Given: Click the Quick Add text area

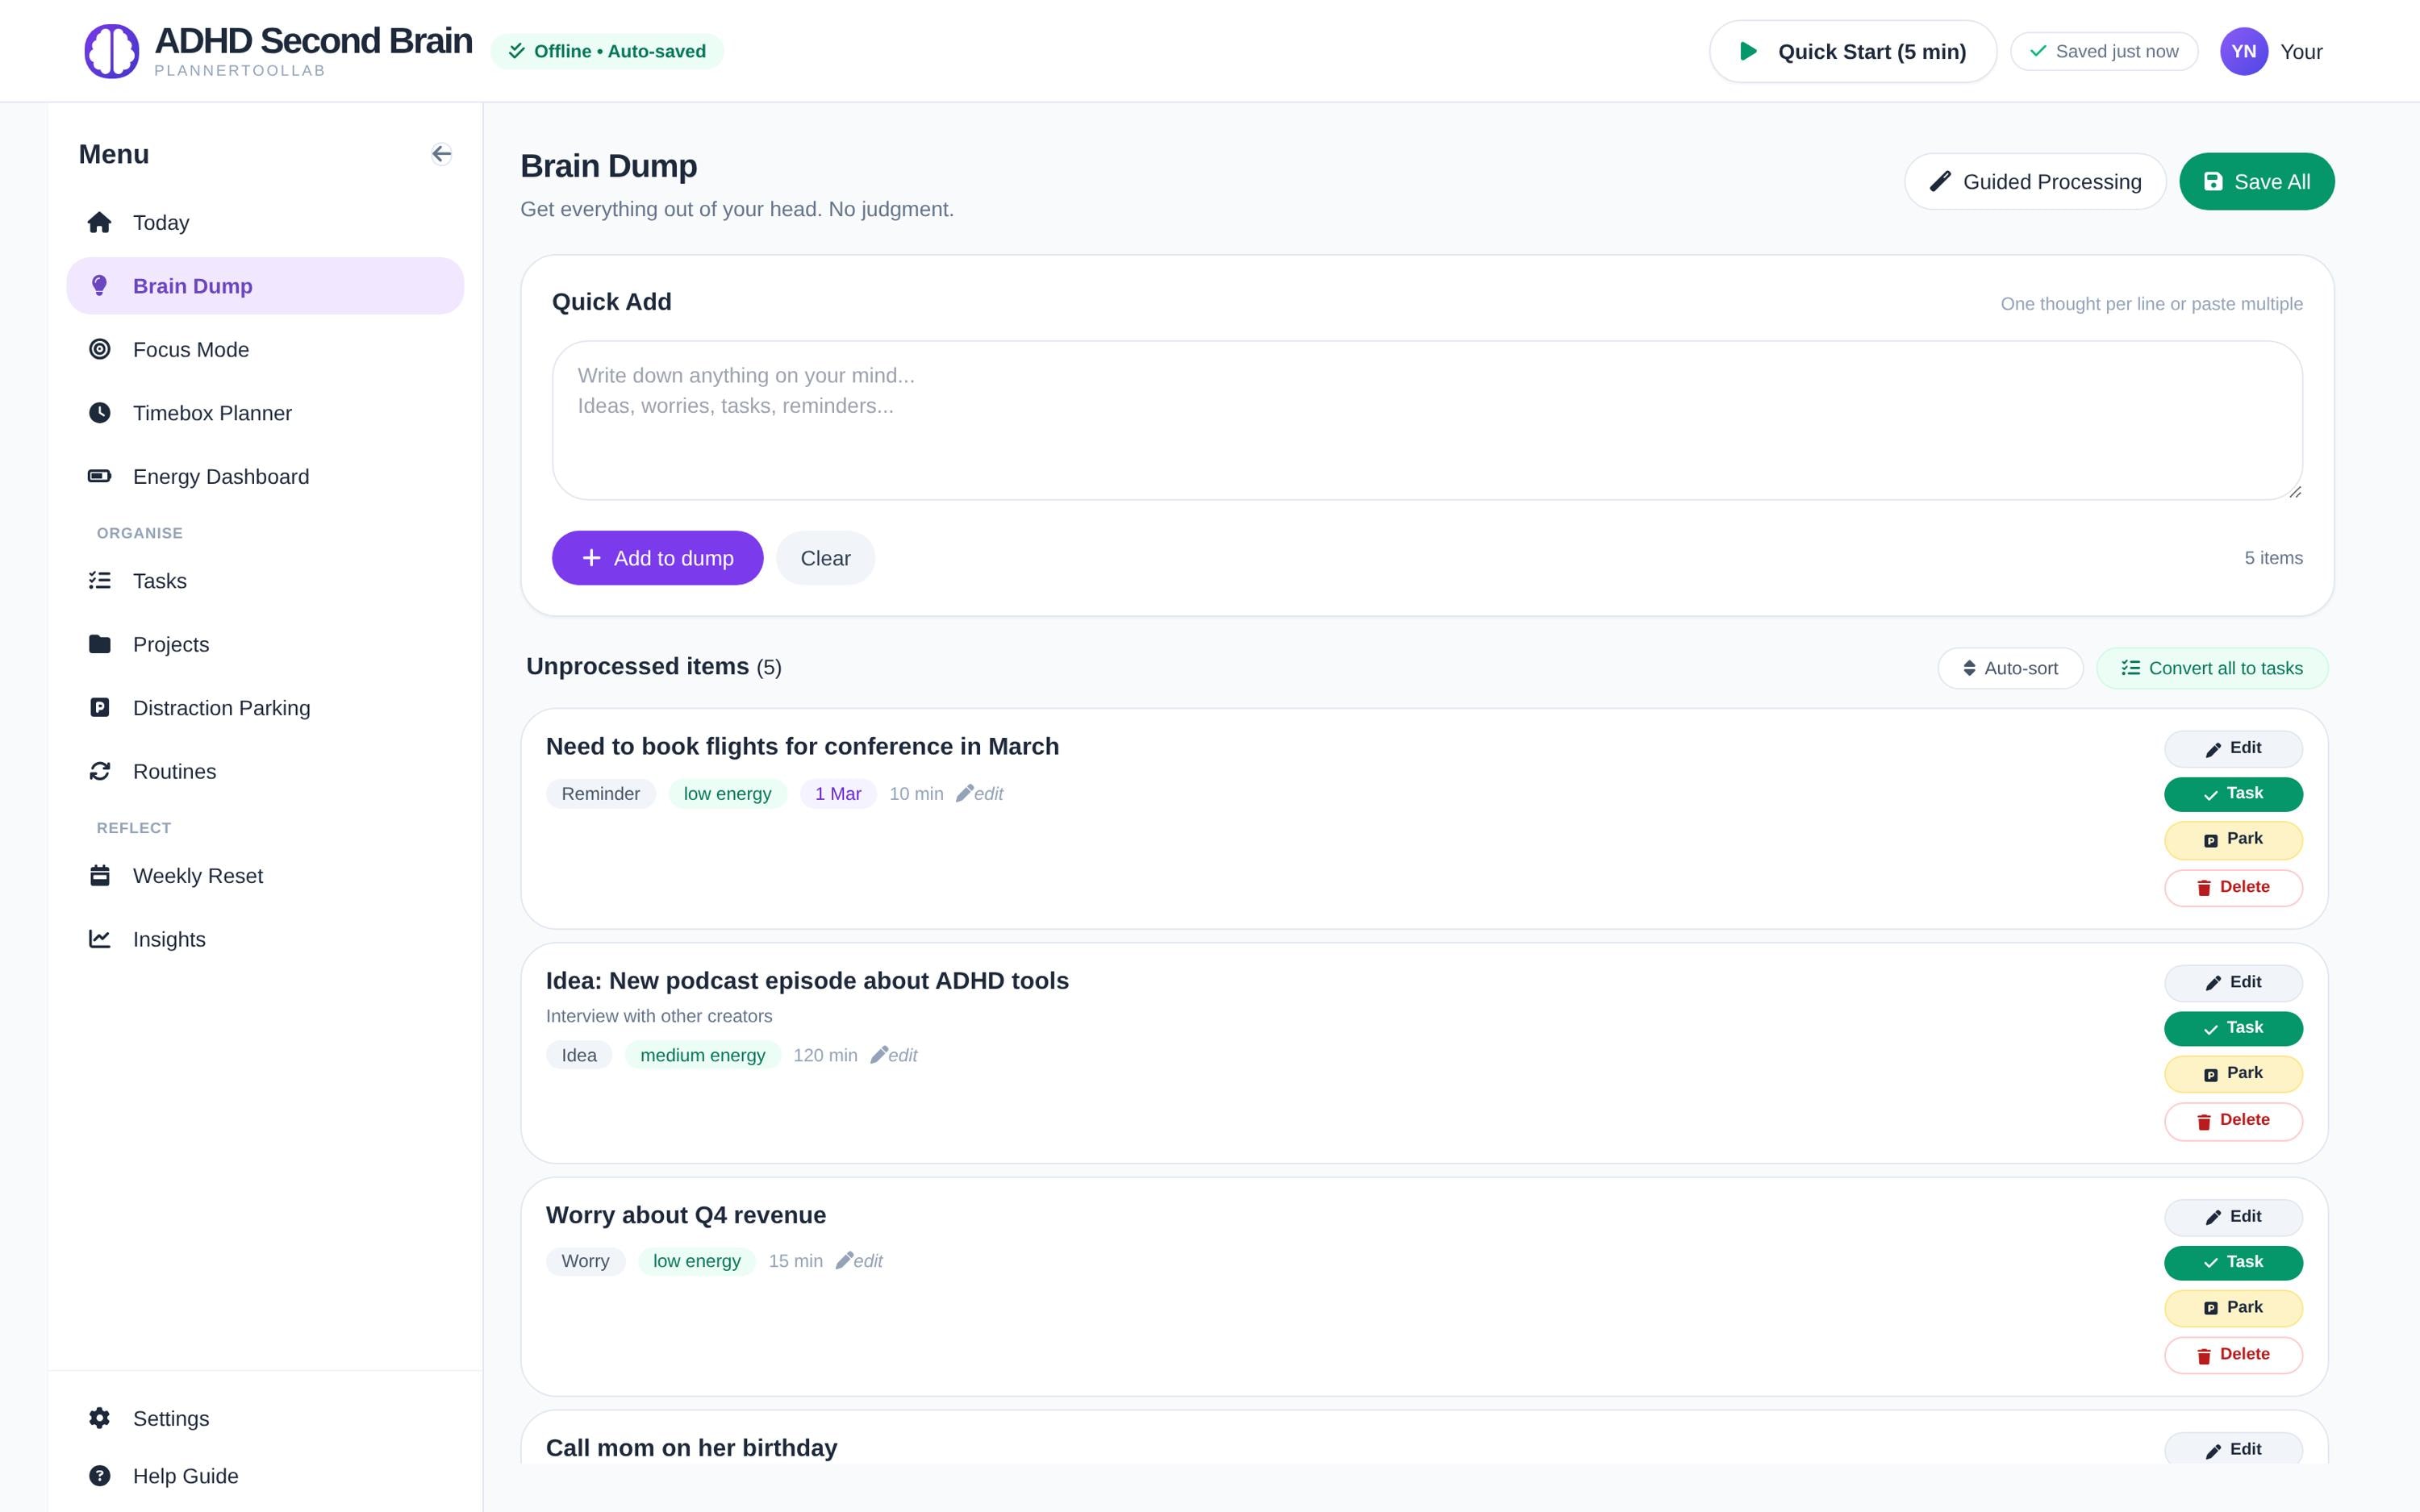Looking at the screenshot, I should (x=1427, y=420).
